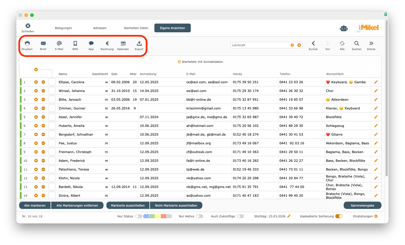405x245 pixels.
Task: Click the Drucken printer icon
Action: coord(27,43)
